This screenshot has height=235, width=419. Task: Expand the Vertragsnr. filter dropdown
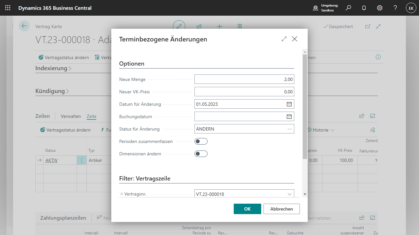pos(289,194)
